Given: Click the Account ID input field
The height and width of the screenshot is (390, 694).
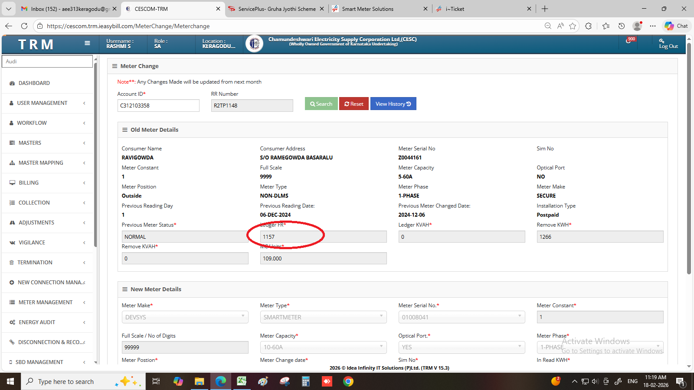Looking at the screenshot, I should (x=158, y=106).
